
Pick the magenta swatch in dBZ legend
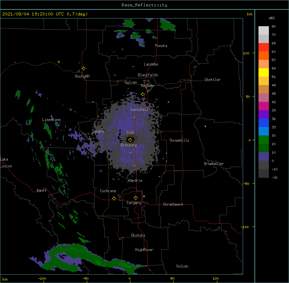click(264, 106)
